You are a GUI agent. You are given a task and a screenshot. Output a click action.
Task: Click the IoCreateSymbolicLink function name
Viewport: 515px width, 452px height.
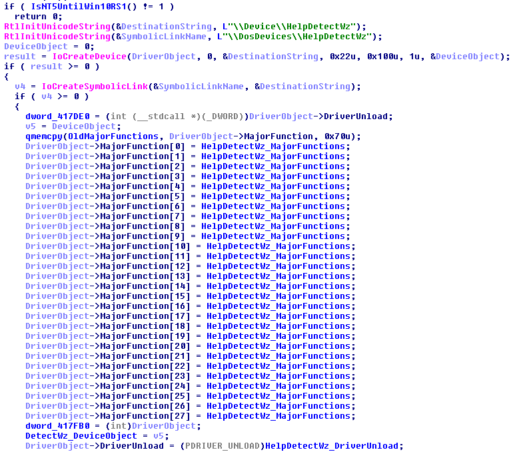(x=95, y=87)
